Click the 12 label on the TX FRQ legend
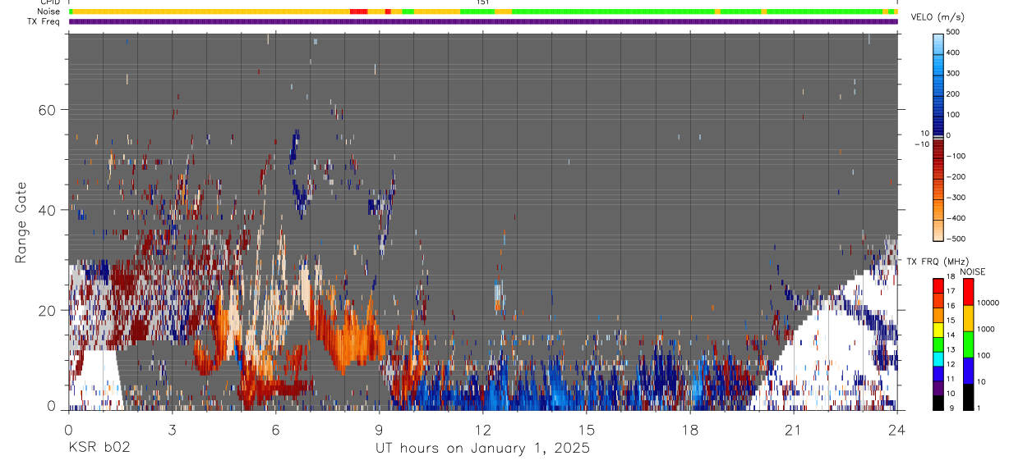The image size is (1009, 465). pyautogui.click(x=951, y=364)
